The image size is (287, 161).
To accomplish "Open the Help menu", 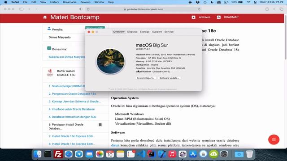I will [x=111, y=2].
